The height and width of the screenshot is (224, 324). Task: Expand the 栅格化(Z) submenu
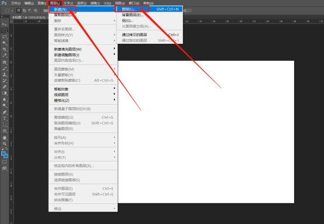pyautogui.click(x=83, y=101)
